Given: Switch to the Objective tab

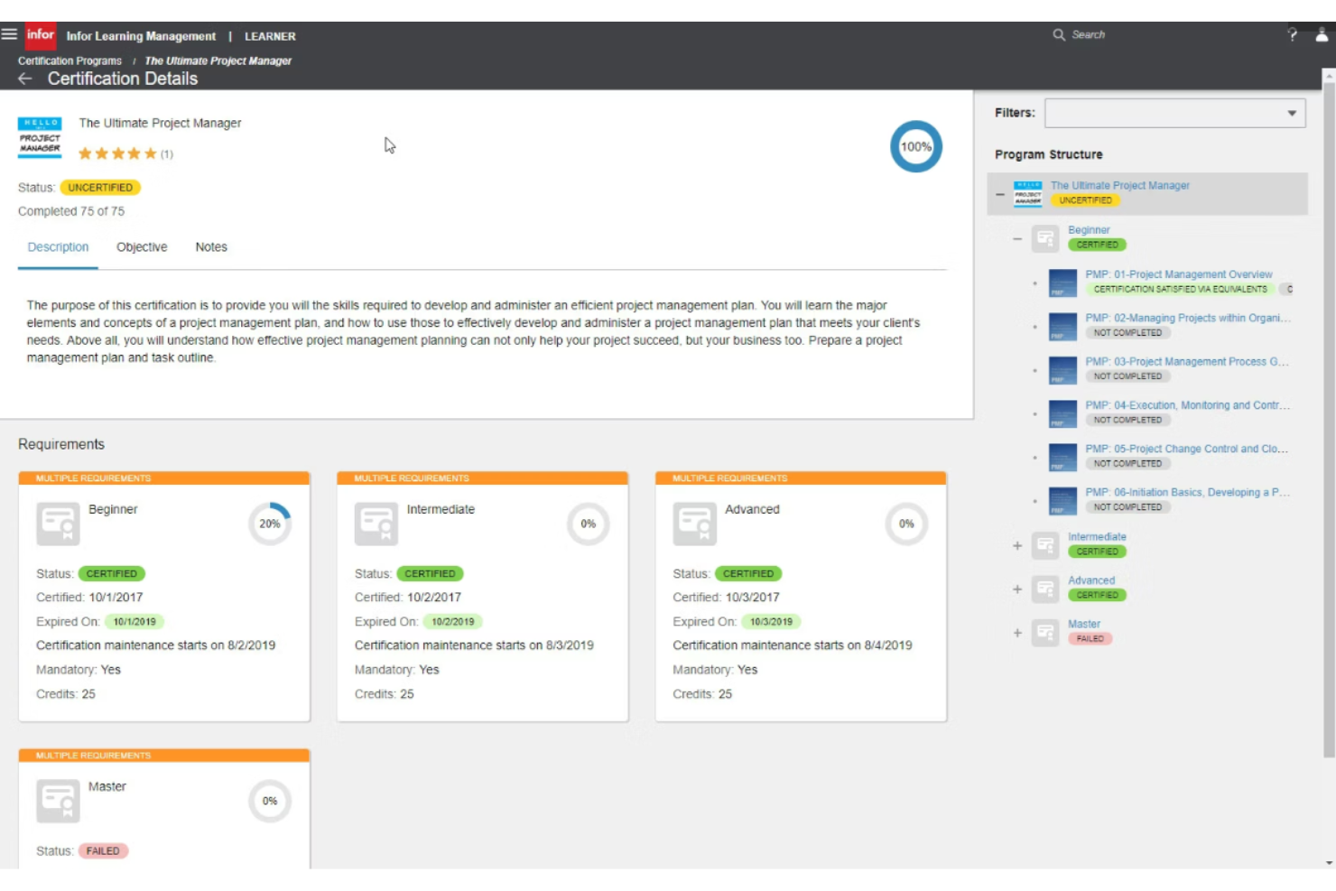Looking at the screenshot, I should click(x=141, y=247).
